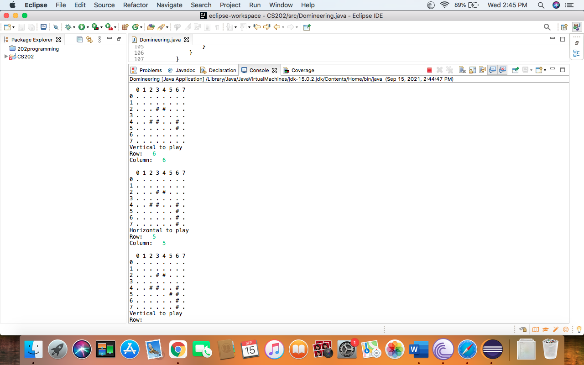The height and width of the screenshot is (365, 584).
Task: Open the Coverage launch dropdown arrow
Action: pos(101,27)
